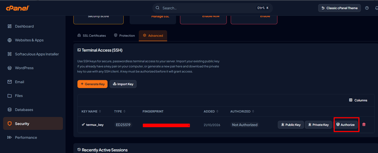Click the Files folder icon
This screenshot has width=378, height=153.
10,96
